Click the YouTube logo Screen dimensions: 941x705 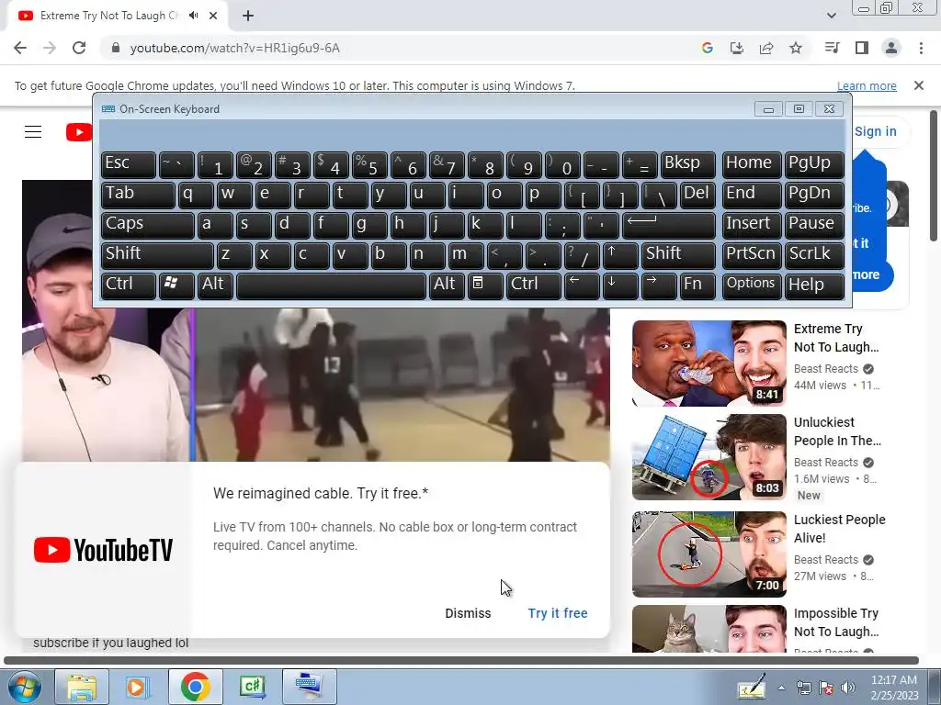point(79,132)
